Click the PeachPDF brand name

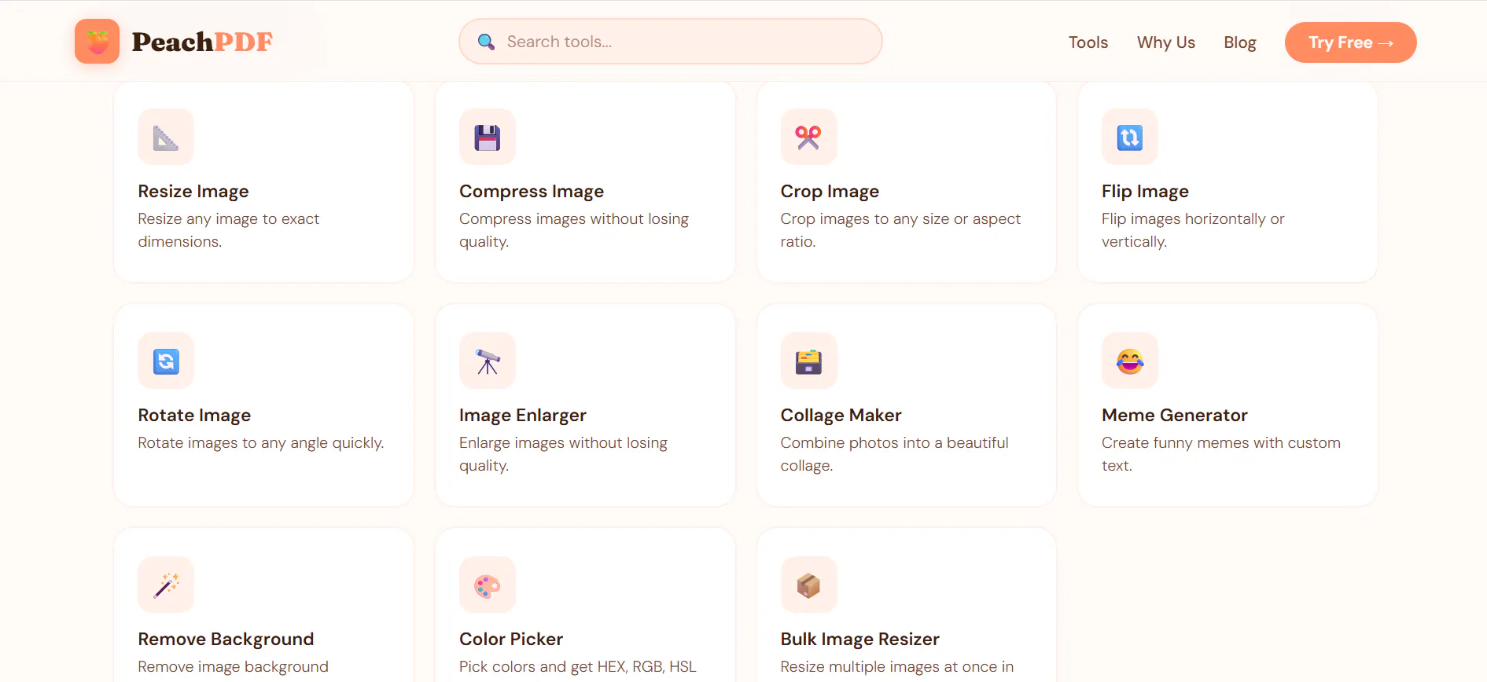pos(202,42)
